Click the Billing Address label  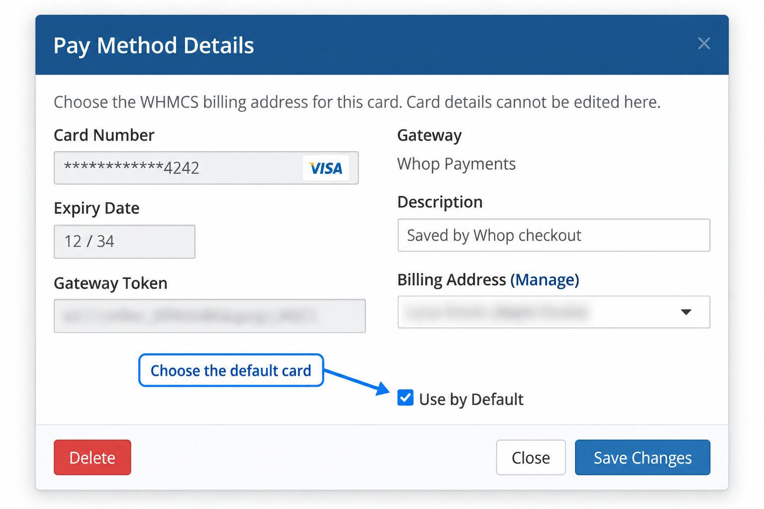[451, 280]
